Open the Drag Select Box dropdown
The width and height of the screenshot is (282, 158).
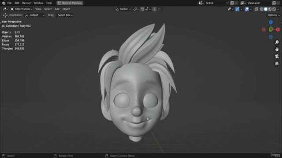[65, 15]
